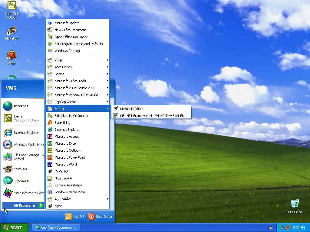Launch Microsoft PowerPoint

[77, 157]
